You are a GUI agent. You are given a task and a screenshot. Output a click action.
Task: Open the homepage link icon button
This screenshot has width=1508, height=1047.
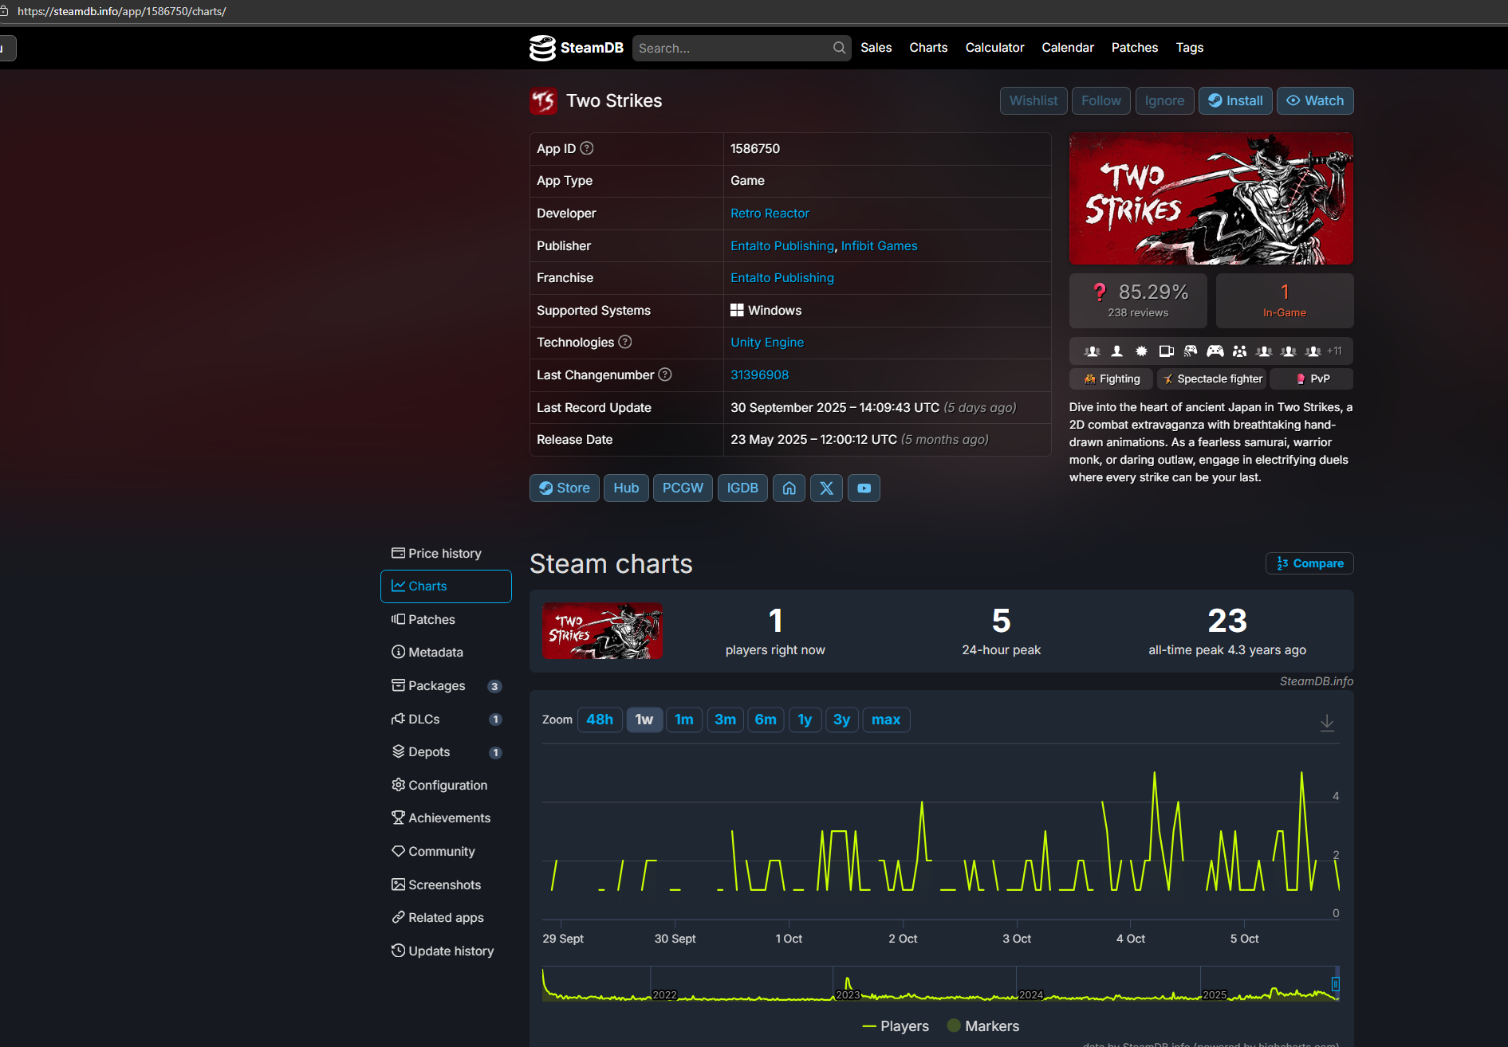[789, 488]
